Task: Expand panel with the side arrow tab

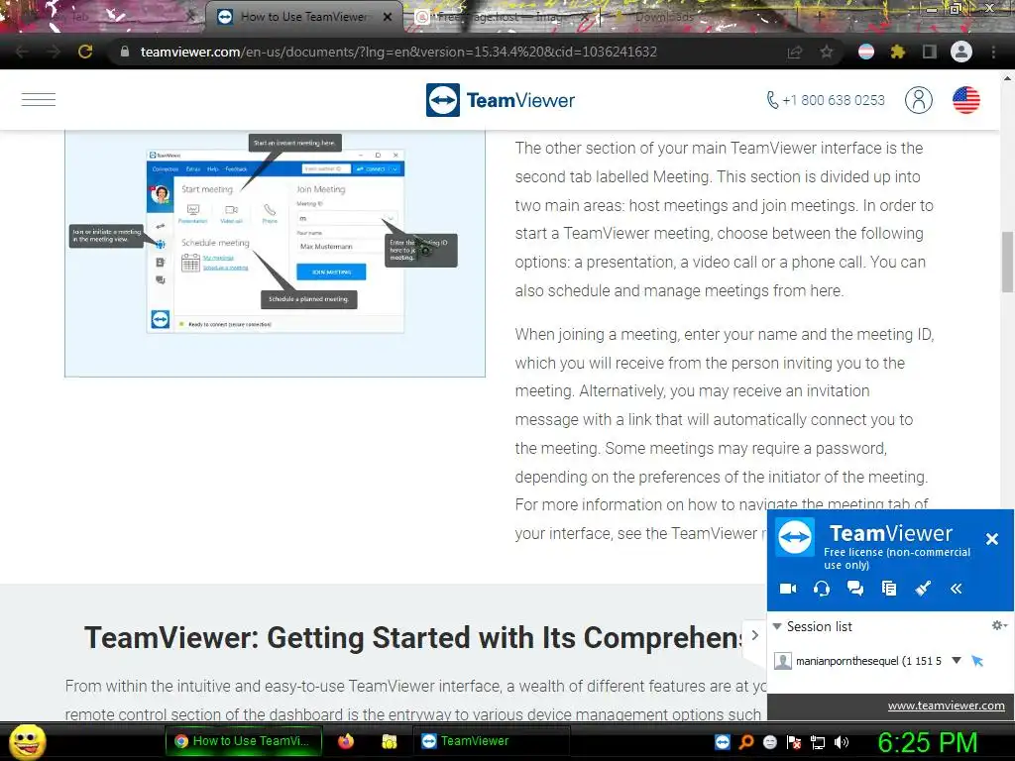Action: tap(754, 635)
